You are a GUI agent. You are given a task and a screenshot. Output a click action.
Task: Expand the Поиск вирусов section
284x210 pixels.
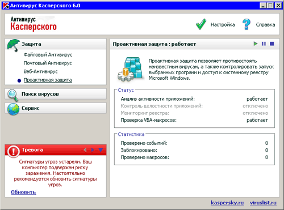pyautogui.click(x=56, y=94)
